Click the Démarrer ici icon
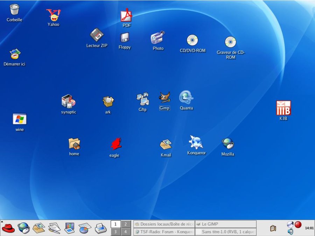This screenshot has height=236, width=315. (15, 54)
